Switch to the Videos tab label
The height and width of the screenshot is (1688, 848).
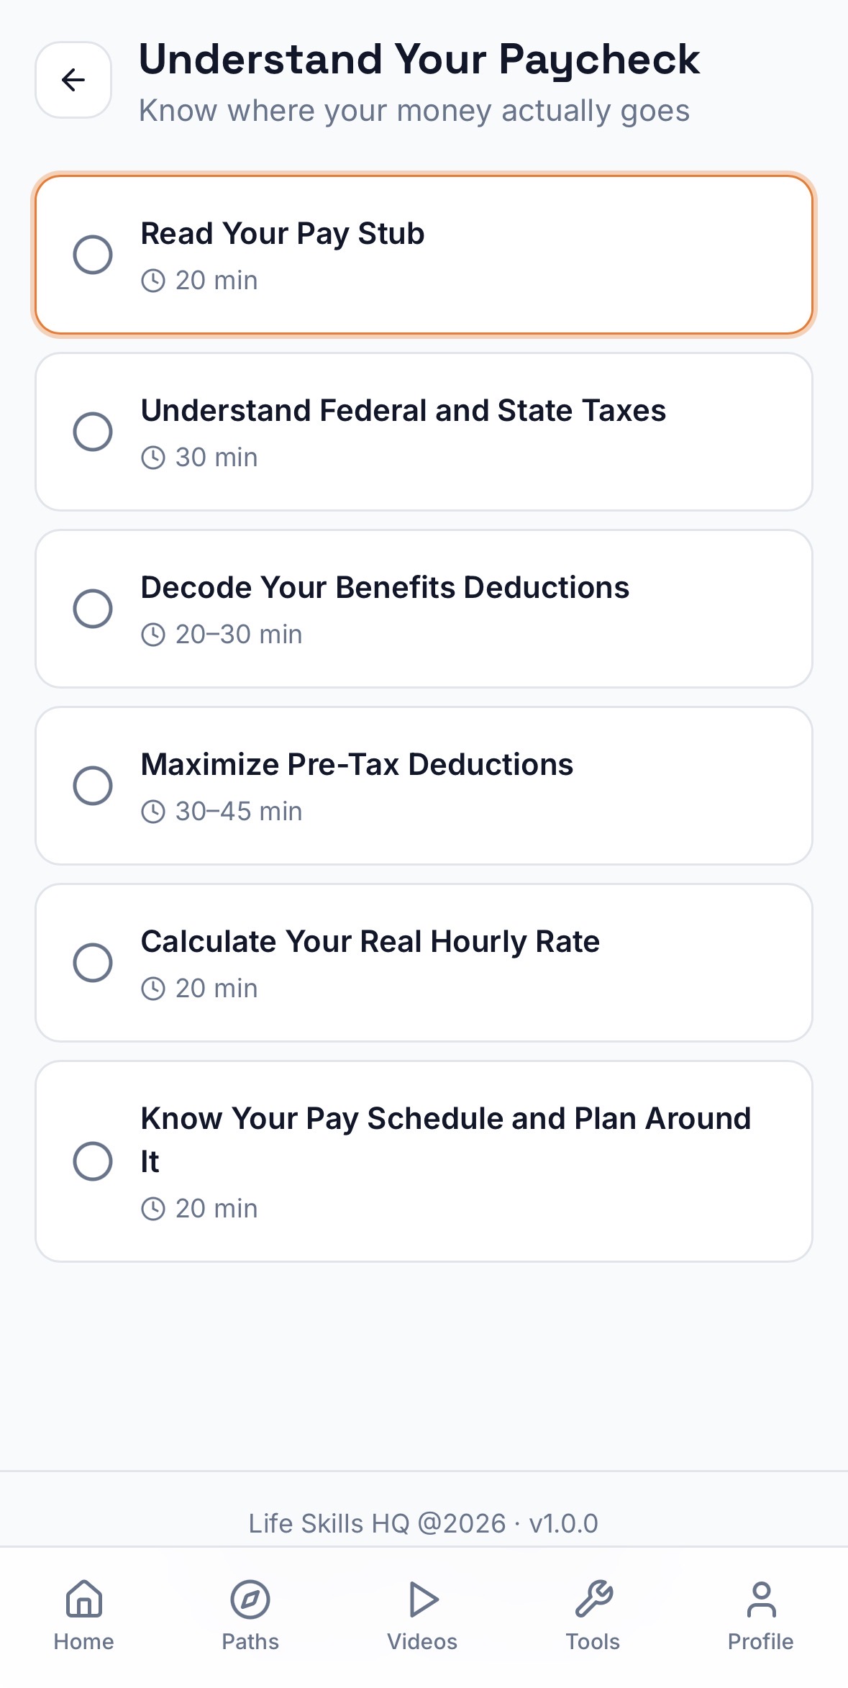point(423,1642)
